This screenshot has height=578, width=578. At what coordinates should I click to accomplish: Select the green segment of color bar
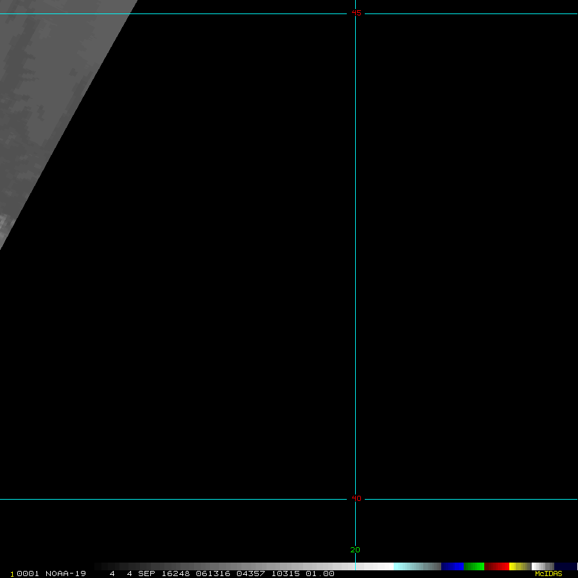click(x=474, y=566)
